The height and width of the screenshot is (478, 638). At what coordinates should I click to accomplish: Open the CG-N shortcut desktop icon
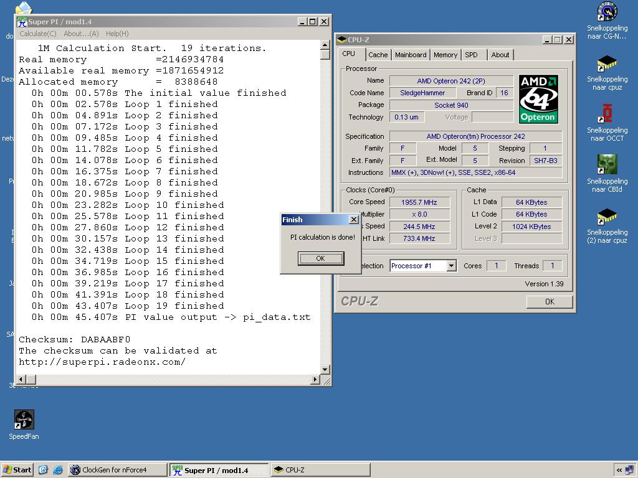pos(607,12)
